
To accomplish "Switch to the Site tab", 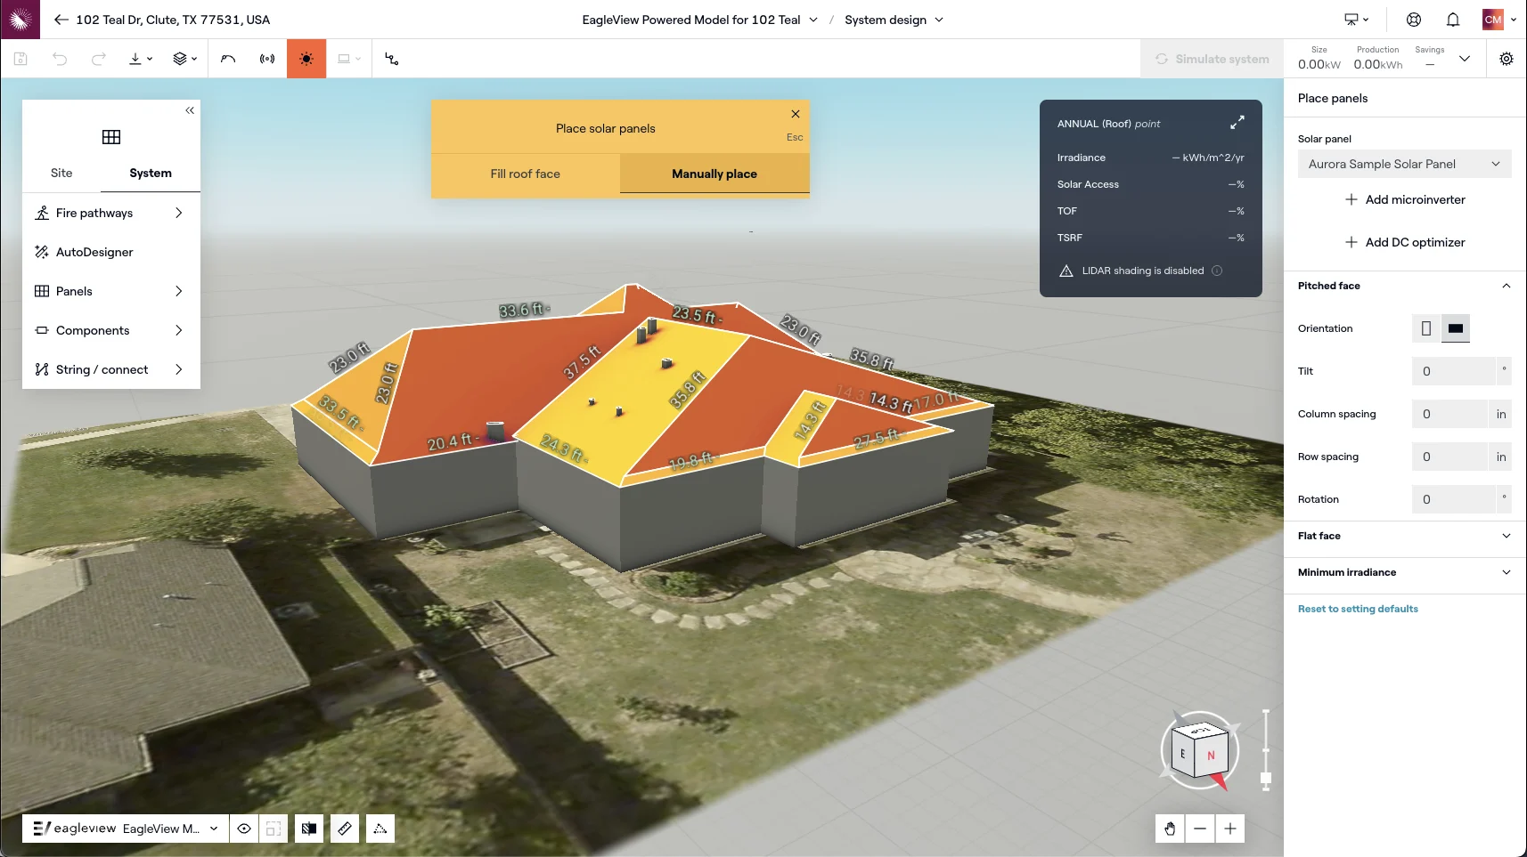I will coord(61,173).
